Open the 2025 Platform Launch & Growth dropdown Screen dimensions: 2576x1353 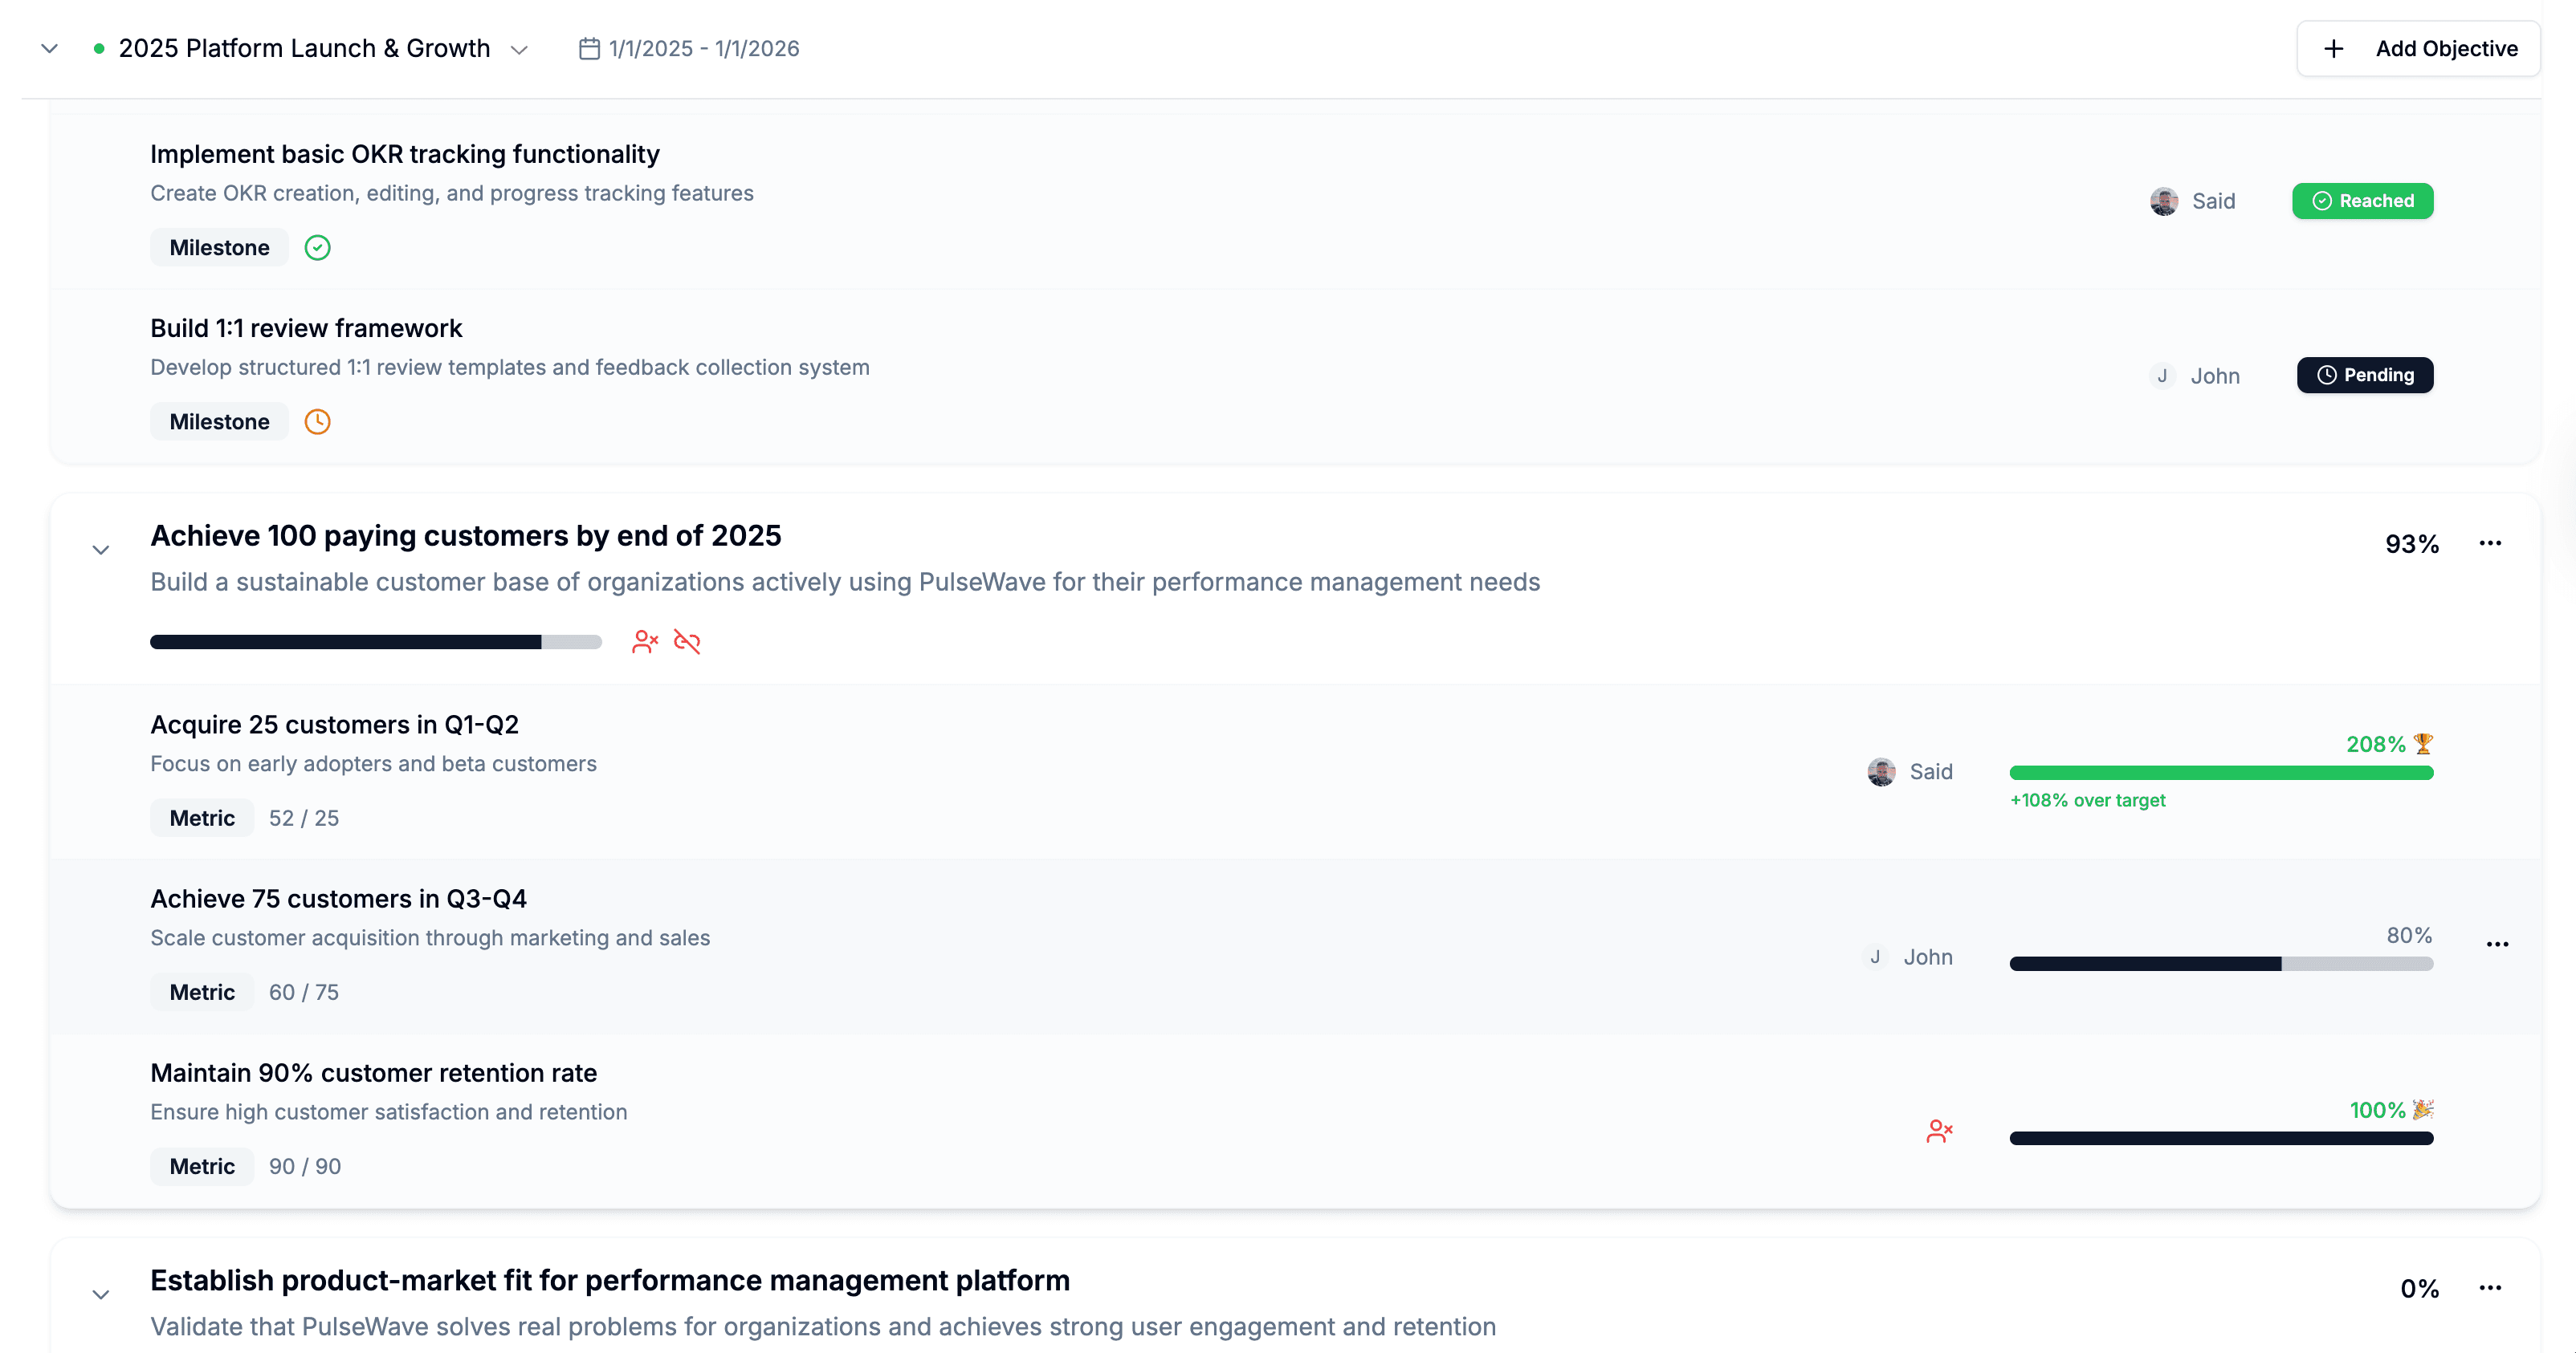coord(519,50)
